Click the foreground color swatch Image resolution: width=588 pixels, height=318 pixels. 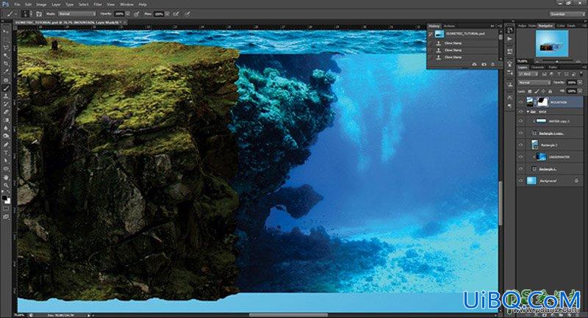point(5,198)
